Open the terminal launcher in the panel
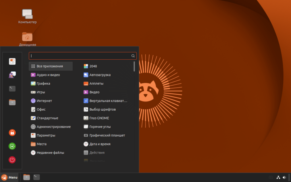Viewport: 291px width, 182px height. 37,177
